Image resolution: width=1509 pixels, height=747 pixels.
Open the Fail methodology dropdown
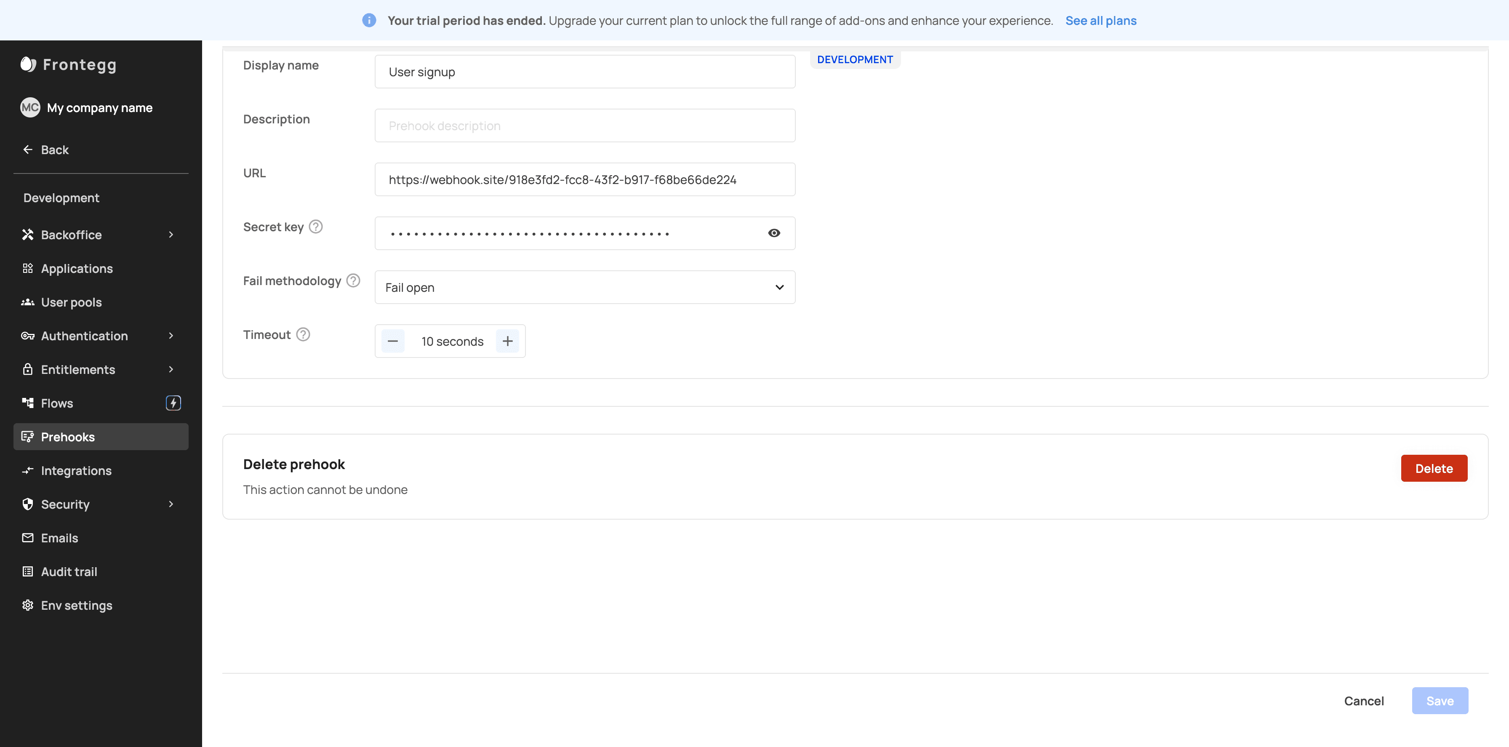click(585, 287)
